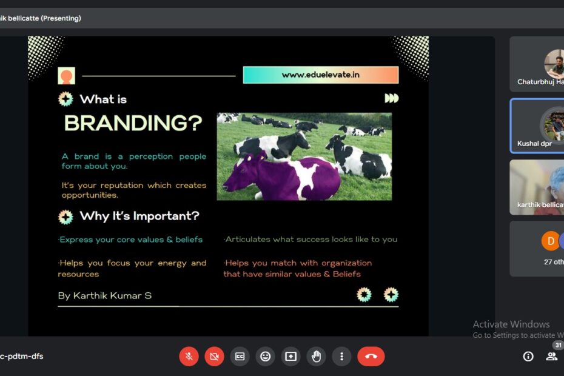Screen dimensions: 564x376
Task: Show the participants people panel
Action: pos(552,356)
